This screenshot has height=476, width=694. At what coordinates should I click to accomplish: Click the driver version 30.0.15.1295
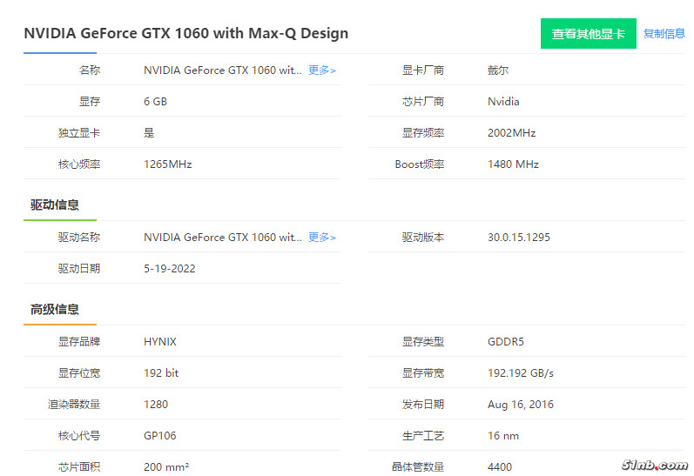pos(519,237)
